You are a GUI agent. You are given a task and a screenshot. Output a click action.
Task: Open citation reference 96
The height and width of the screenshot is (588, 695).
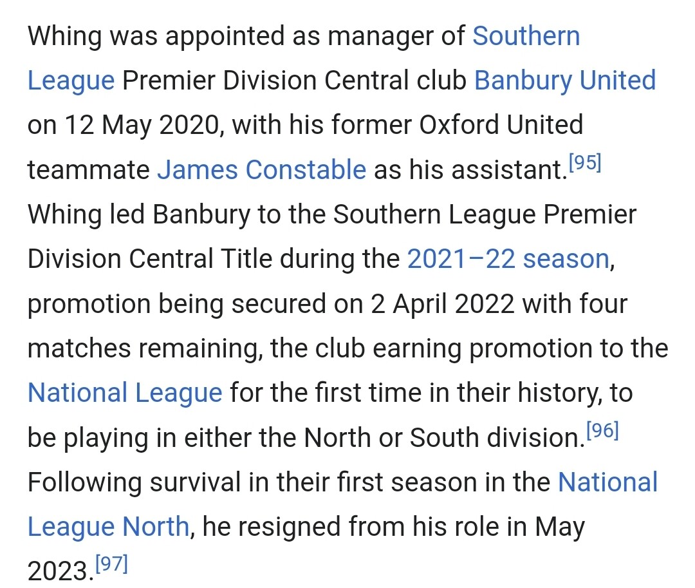[x=602, y=430]
